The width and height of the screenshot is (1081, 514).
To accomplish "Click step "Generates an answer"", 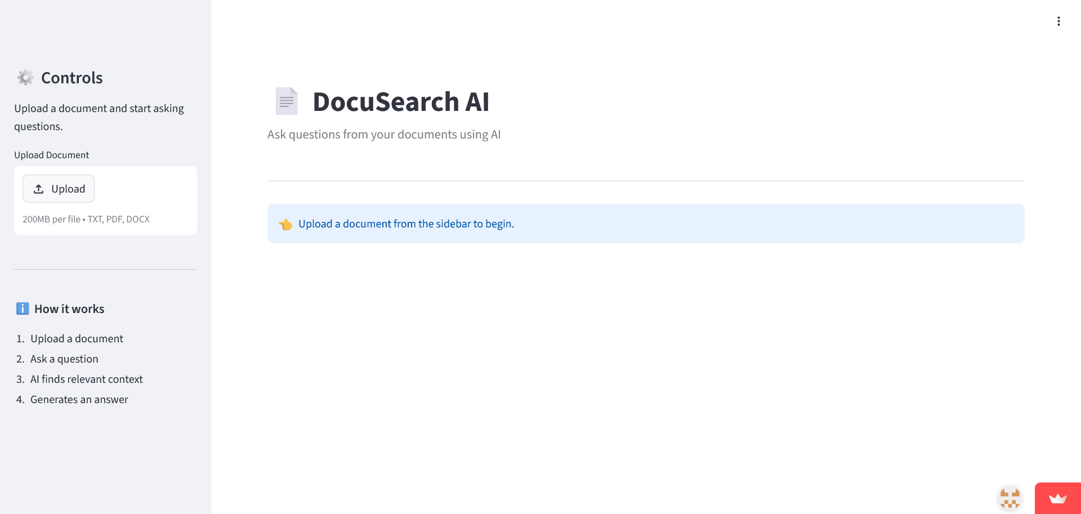I will pyautogui.click(x=79, y=399).
